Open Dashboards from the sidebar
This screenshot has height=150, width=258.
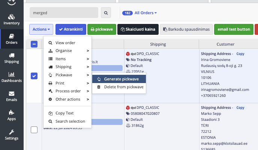pyautogui.click(x=11, y=77)
